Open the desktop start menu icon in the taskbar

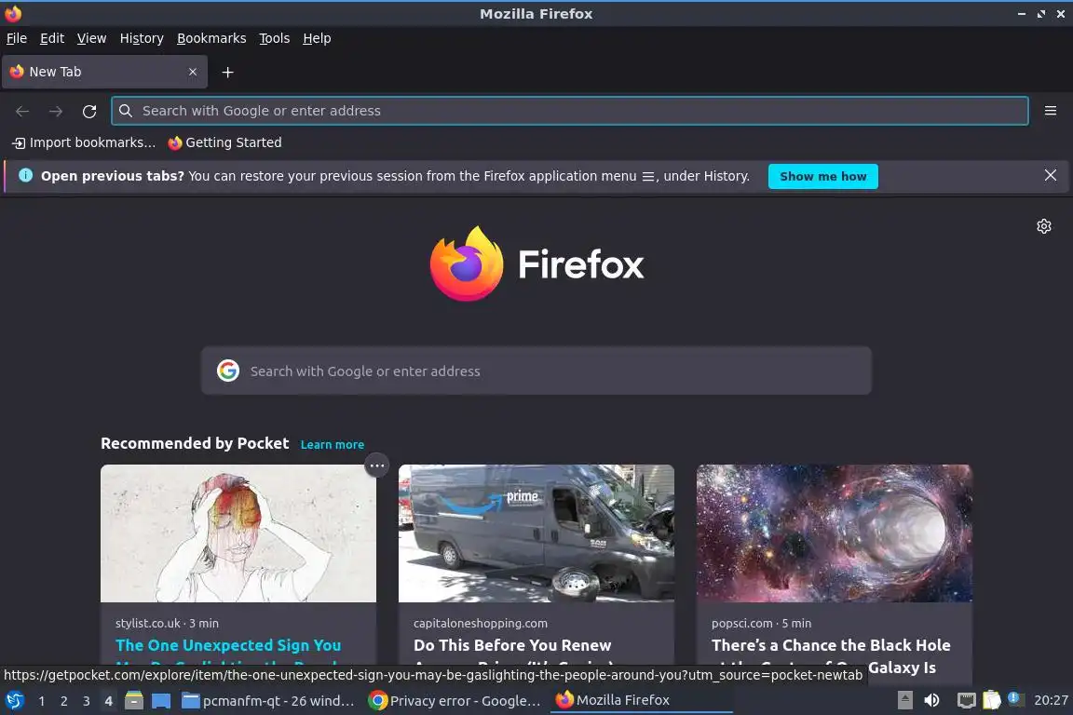coord(15,700)
